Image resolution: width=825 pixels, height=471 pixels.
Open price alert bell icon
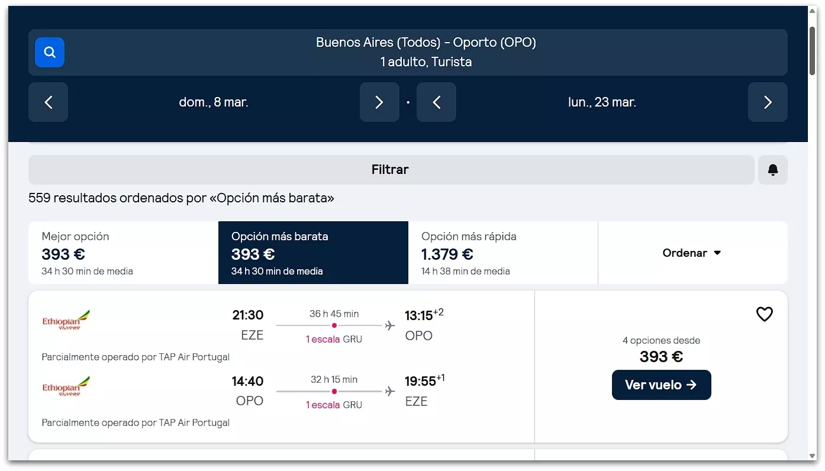(x=772, y=170)
